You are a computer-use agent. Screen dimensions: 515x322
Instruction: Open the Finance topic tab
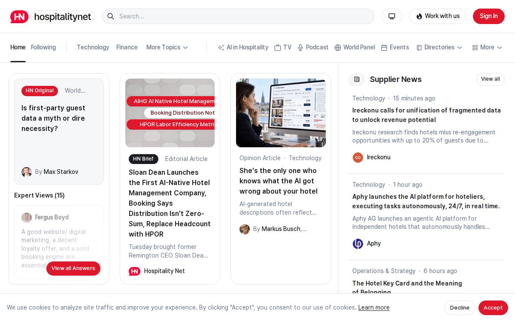click(127, 48)
